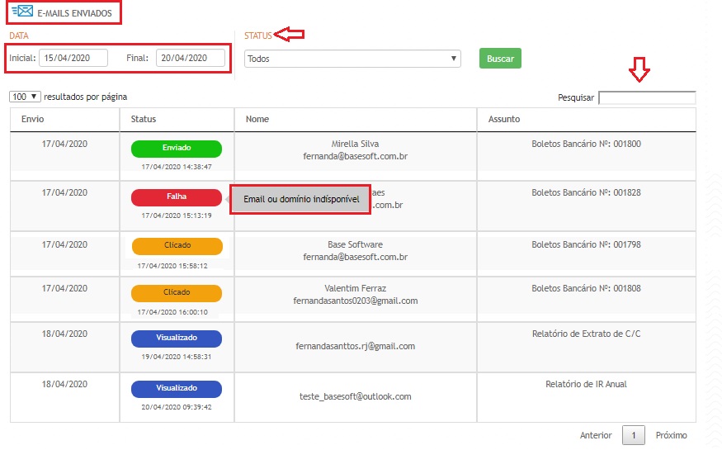Sort table by Status column header

click(x=144, y=119)
